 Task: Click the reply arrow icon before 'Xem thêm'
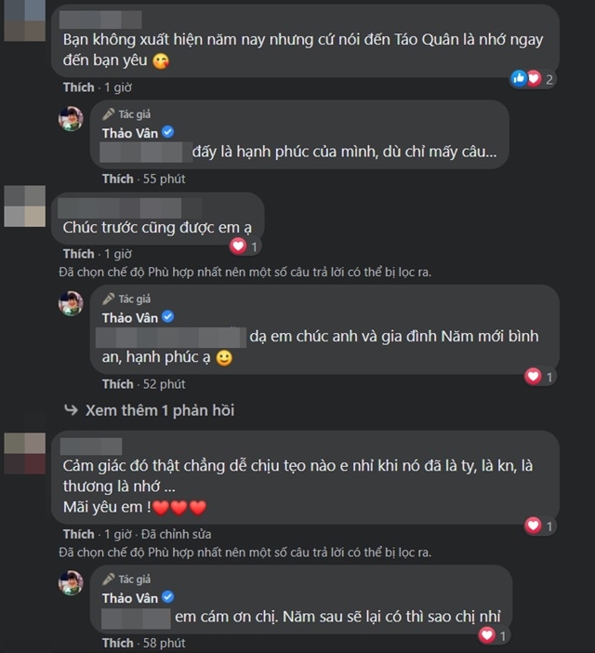click(x=72, y=410)
